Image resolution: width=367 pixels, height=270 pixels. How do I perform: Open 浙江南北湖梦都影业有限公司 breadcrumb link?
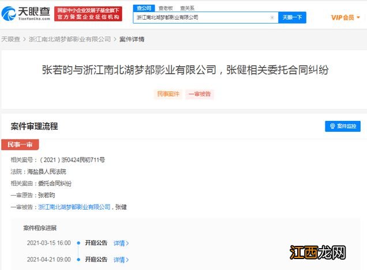tap(70, 39)
